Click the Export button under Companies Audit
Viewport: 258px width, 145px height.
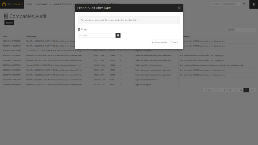[9, 22]
